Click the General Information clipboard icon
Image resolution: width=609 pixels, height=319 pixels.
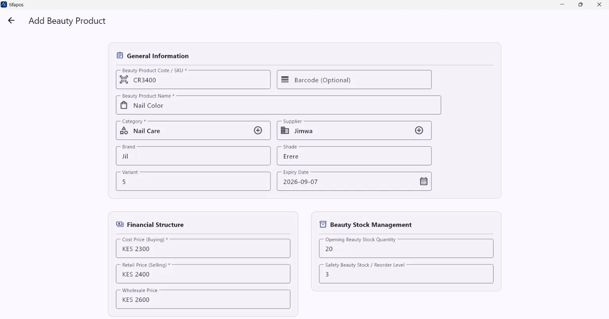tap(120, 55)
